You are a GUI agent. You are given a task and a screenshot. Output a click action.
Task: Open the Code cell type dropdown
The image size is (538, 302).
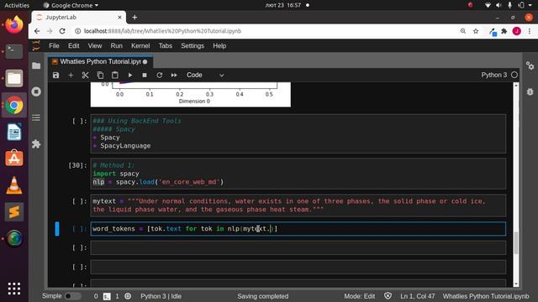tap(205, 75)
